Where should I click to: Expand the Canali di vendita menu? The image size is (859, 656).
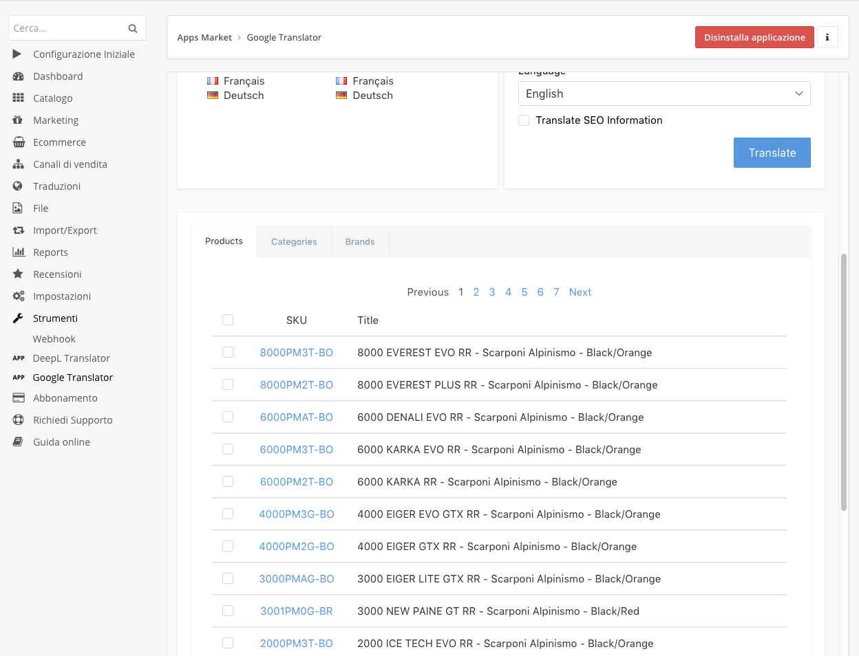(70, 164)
